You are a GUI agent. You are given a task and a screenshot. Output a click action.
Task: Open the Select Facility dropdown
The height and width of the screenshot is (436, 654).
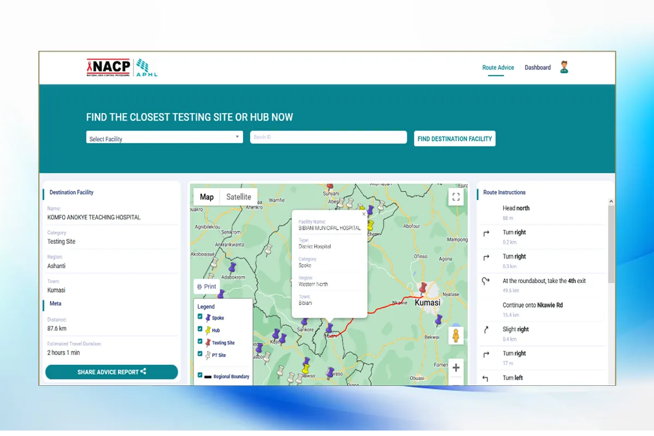coord(164,138)
